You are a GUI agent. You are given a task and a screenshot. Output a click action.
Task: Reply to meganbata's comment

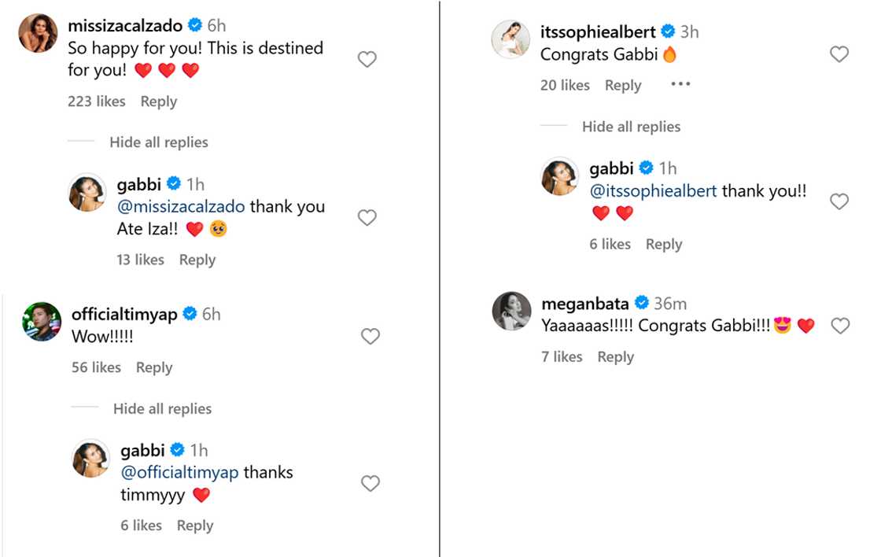tap(615, 357)
